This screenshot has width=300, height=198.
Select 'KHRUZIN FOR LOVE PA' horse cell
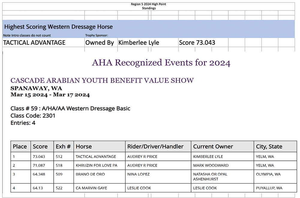click(100, 165)
